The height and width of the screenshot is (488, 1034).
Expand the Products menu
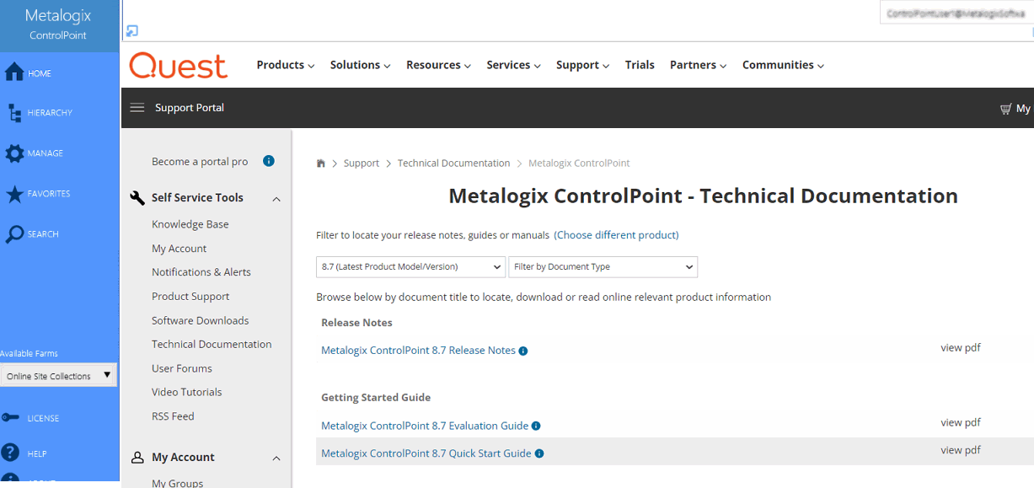(285, 65)
